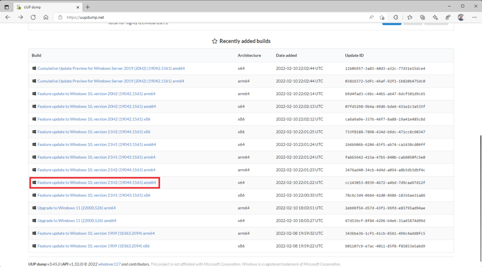Image resolution: width=482 pixels, height=267 pixels.
Task: Open Edge Collections
Action: coord(423,17)
